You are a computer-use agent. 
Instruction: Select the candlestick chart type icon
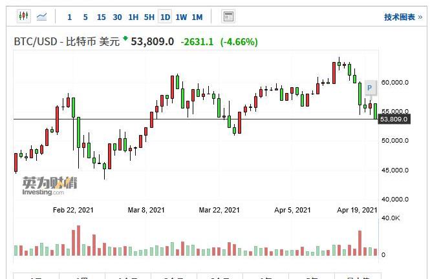click(x=23, y=17)
